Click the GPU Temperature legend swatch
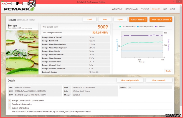183x118 pixels. [138, 27]
